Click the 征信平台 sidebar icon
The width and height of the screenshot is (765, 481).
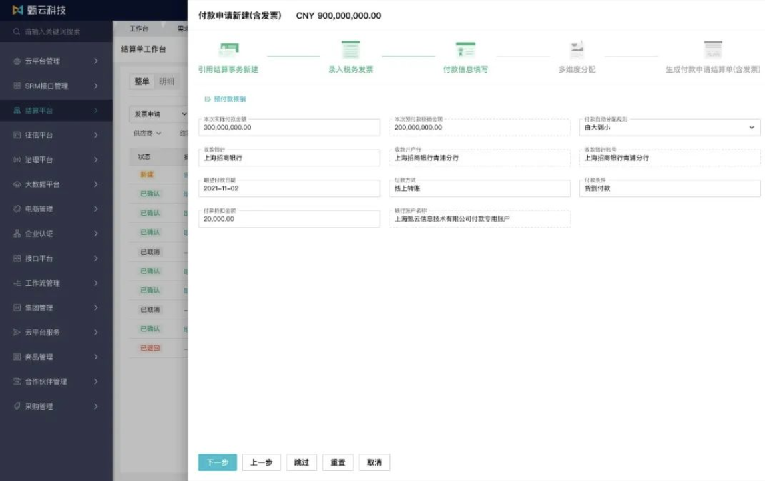pyautogui.click(x=17, y=135)
